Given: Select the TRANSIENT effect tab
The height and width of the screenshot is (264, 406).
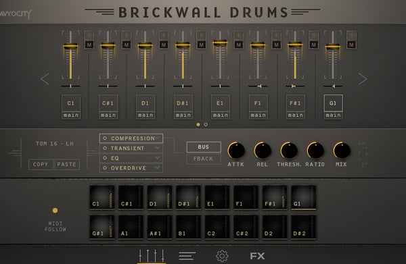Looking at the screenshot, I should [131, 149].
